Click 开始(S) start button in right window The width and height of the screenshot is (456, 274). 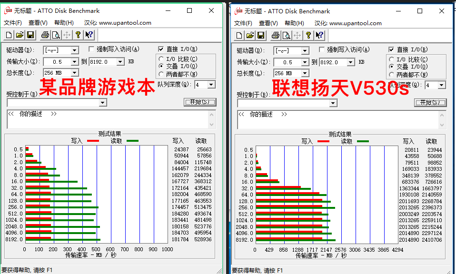coord(430,103)
